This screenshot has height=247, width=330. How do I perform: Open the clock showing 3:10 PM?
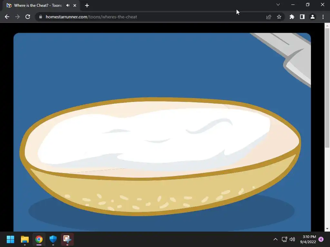coord(308,239)
